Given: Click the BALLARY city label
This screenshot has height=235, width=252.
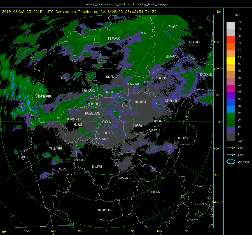Looking at the screenshot, I should (x=182, y=138).
